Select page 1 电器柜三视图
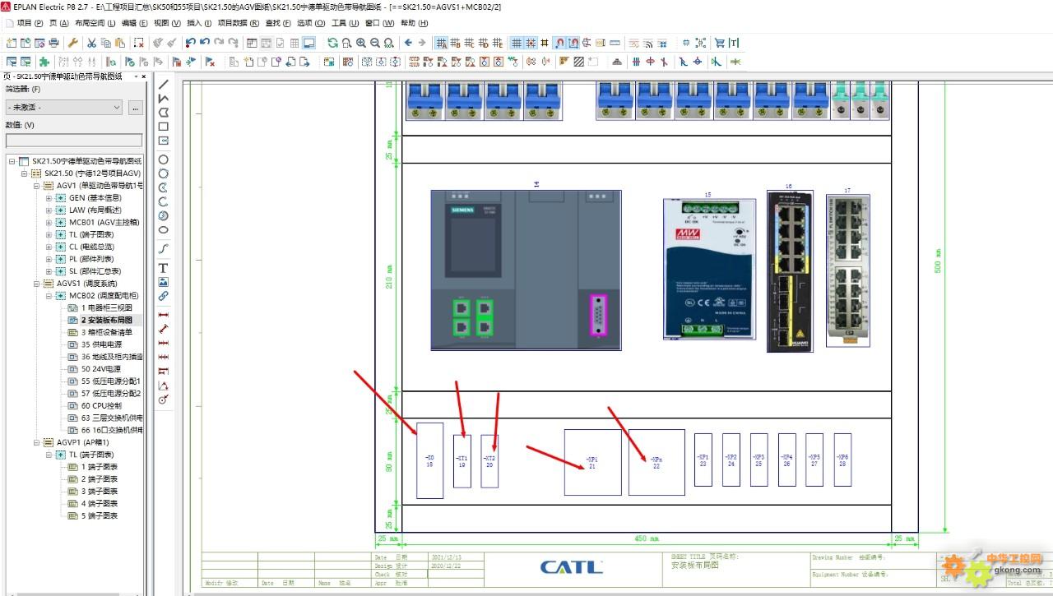The width and height of the screenshot is (1053, 596). (105, 308)
